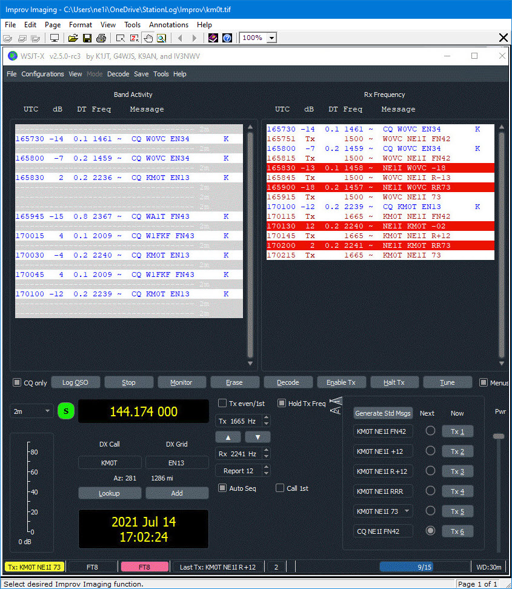Image resolution: width=512 pixels, height=589 pixels.
Task: Choose the rectangle selection pointer tool
Action: click(121, 38)
